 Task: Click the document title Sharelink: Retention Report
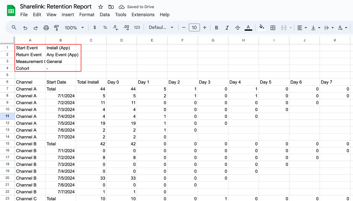(56, 7)
